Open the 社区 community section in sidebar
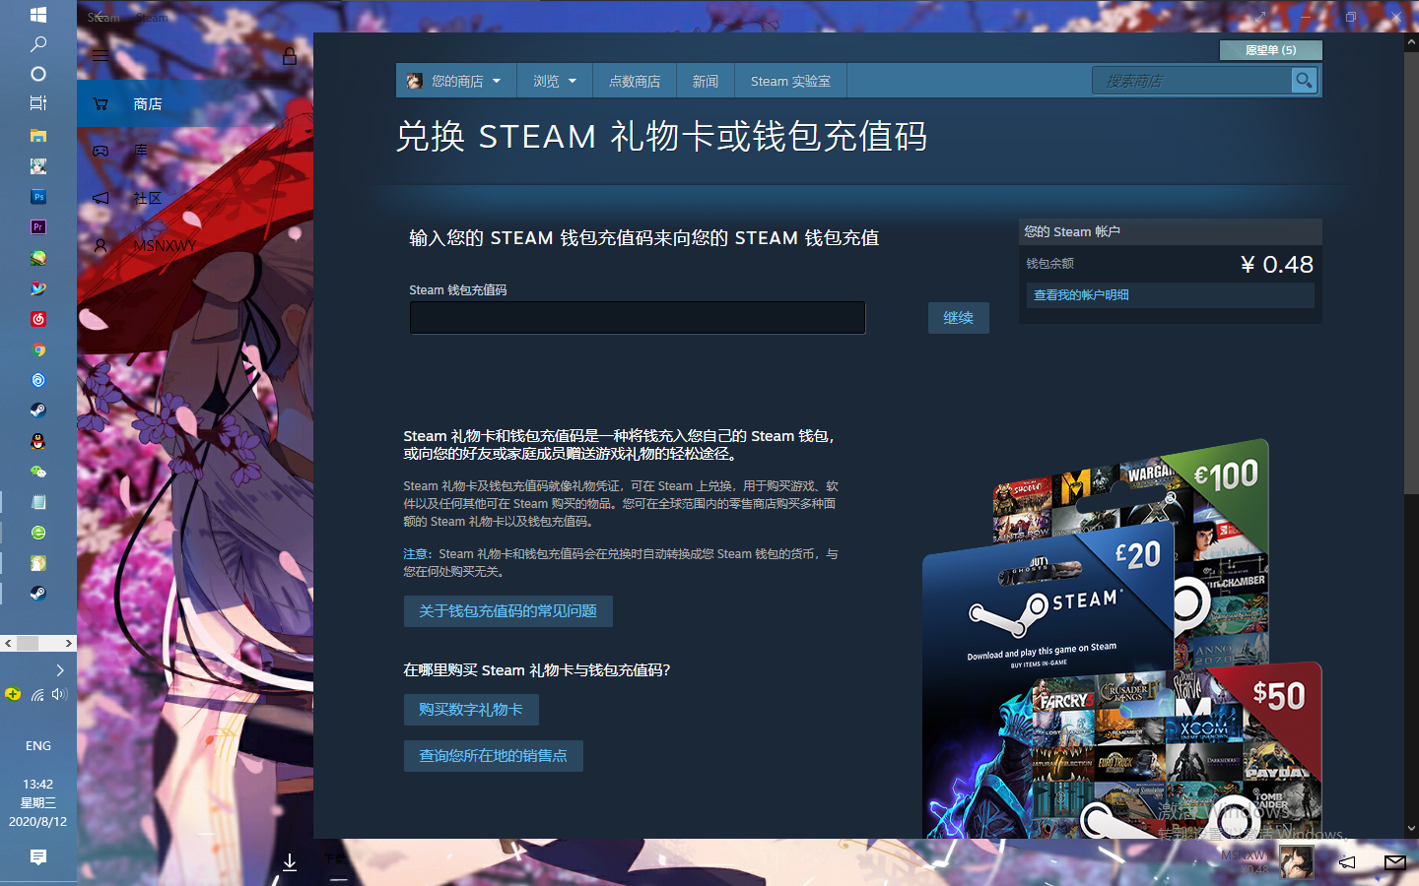Viewport: 1419px width, 886px height. tap(195, 198)
